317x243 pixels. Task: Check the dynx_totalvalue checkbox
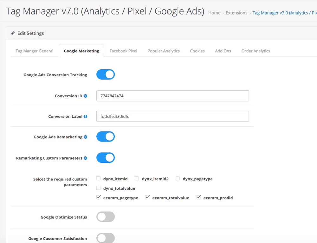tap(99, 188)
